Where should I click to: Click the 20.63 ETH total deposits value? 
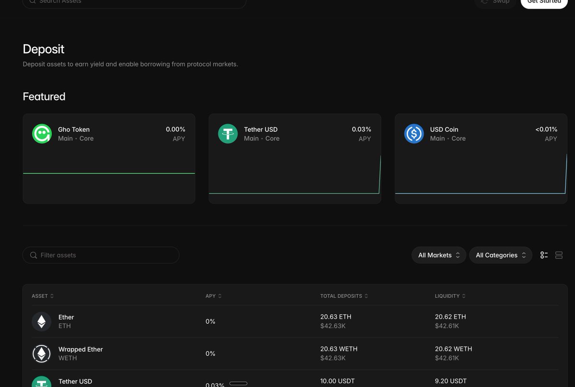coord(335,317)
